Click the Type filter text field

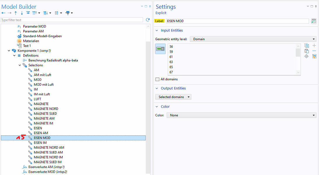click(71, 20)
